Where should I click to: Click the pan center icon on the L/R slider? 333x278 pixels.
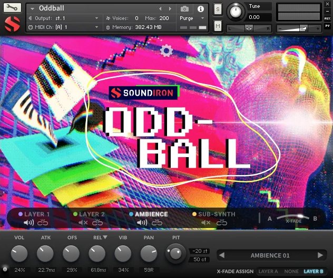pos(249,28)
